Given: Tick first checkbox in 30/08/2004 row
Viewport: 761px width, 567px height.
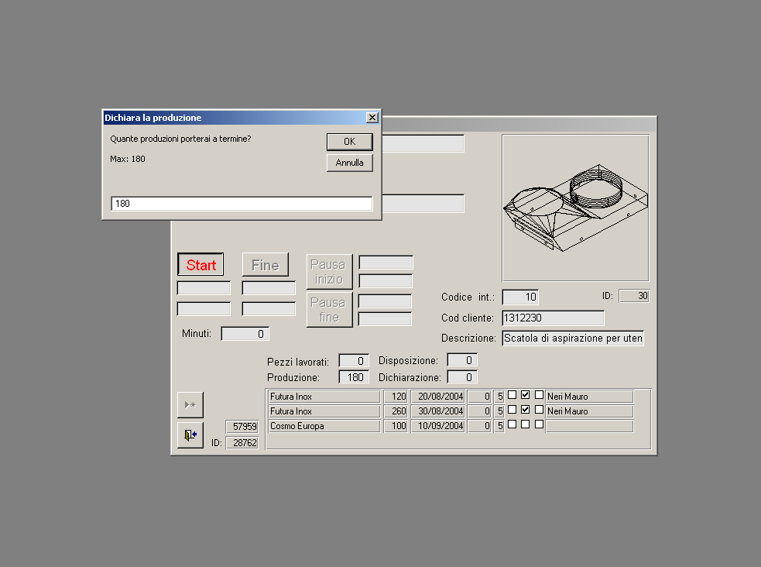Looking at the screenshot, I should [512, 410].
